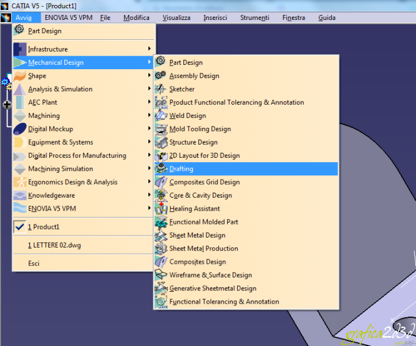Open the Visualizza menu
416x346 pixels.
[x=177, y=17]
